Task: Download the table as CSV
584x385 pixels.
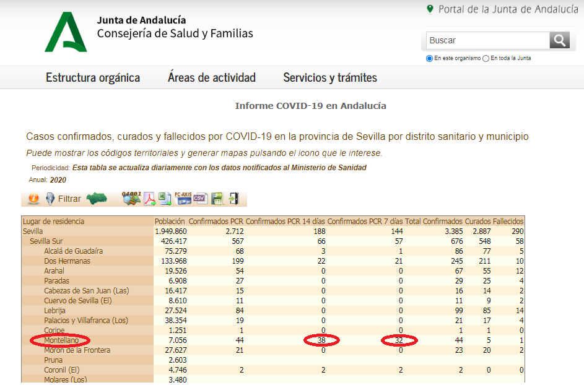Action: pyautogui.click(x=199, y=198)
